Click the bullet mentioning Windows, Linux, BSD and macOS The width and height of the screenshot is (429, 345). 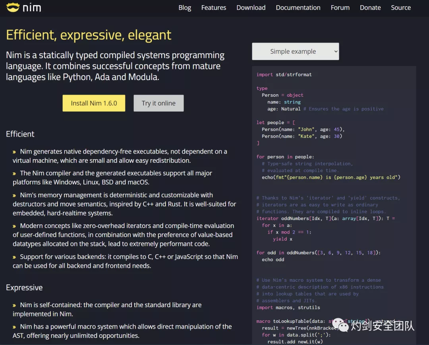(112, 177)
